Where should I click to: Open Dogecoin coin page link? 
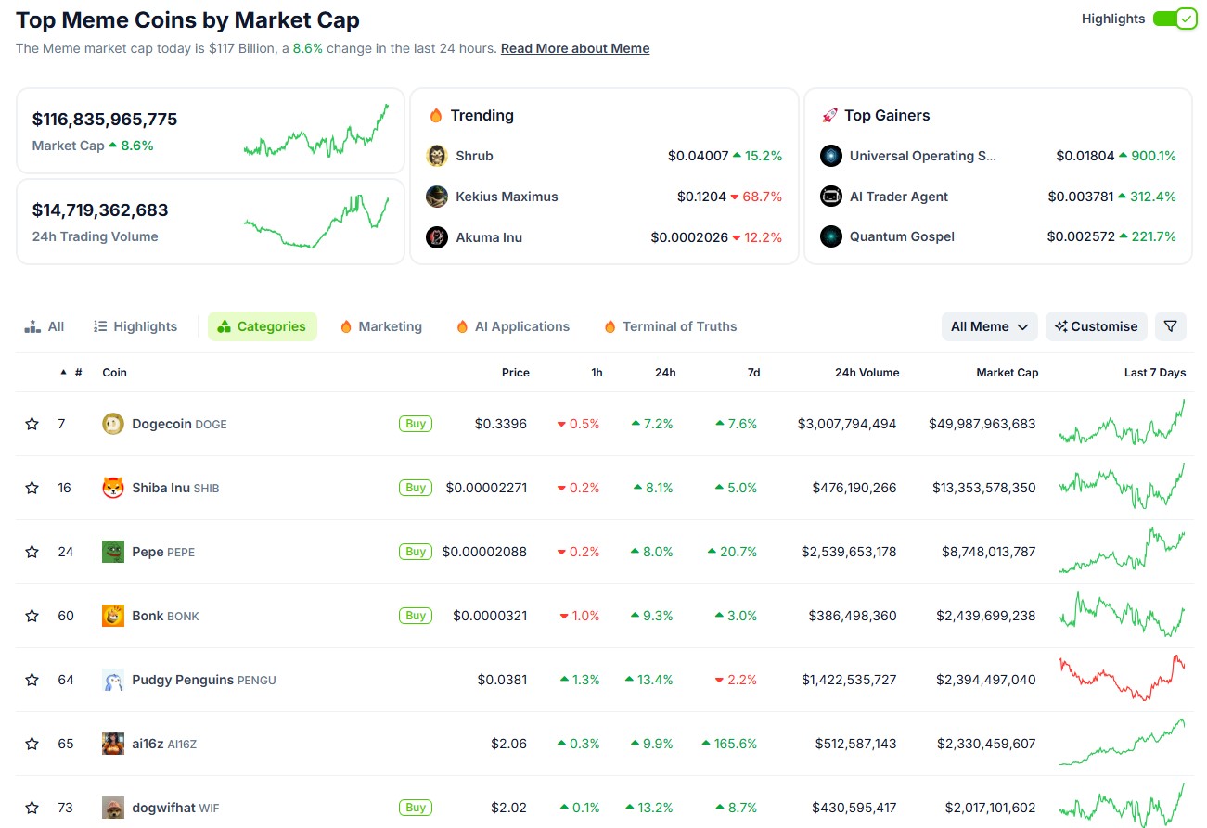[x=179, y=424]
